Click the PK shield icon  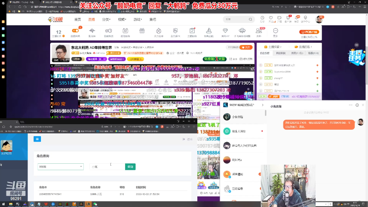click(x=175, y=31)
